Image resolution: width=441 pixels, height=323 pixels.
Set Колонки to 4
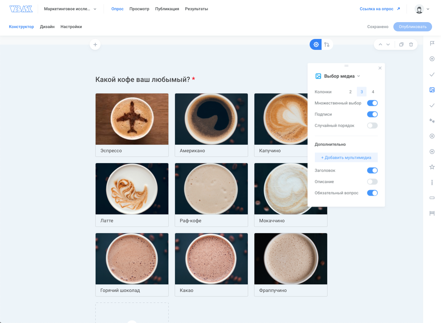(373, 92)
